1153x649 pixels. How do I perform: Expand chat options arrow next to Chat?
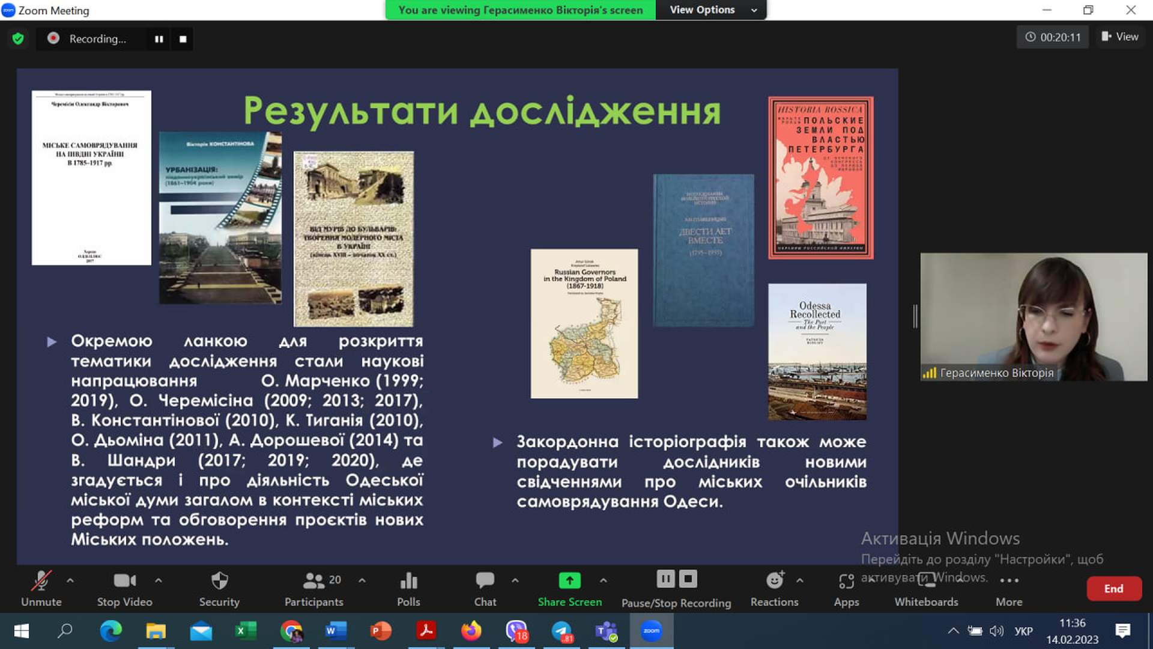tap(515, 580)
